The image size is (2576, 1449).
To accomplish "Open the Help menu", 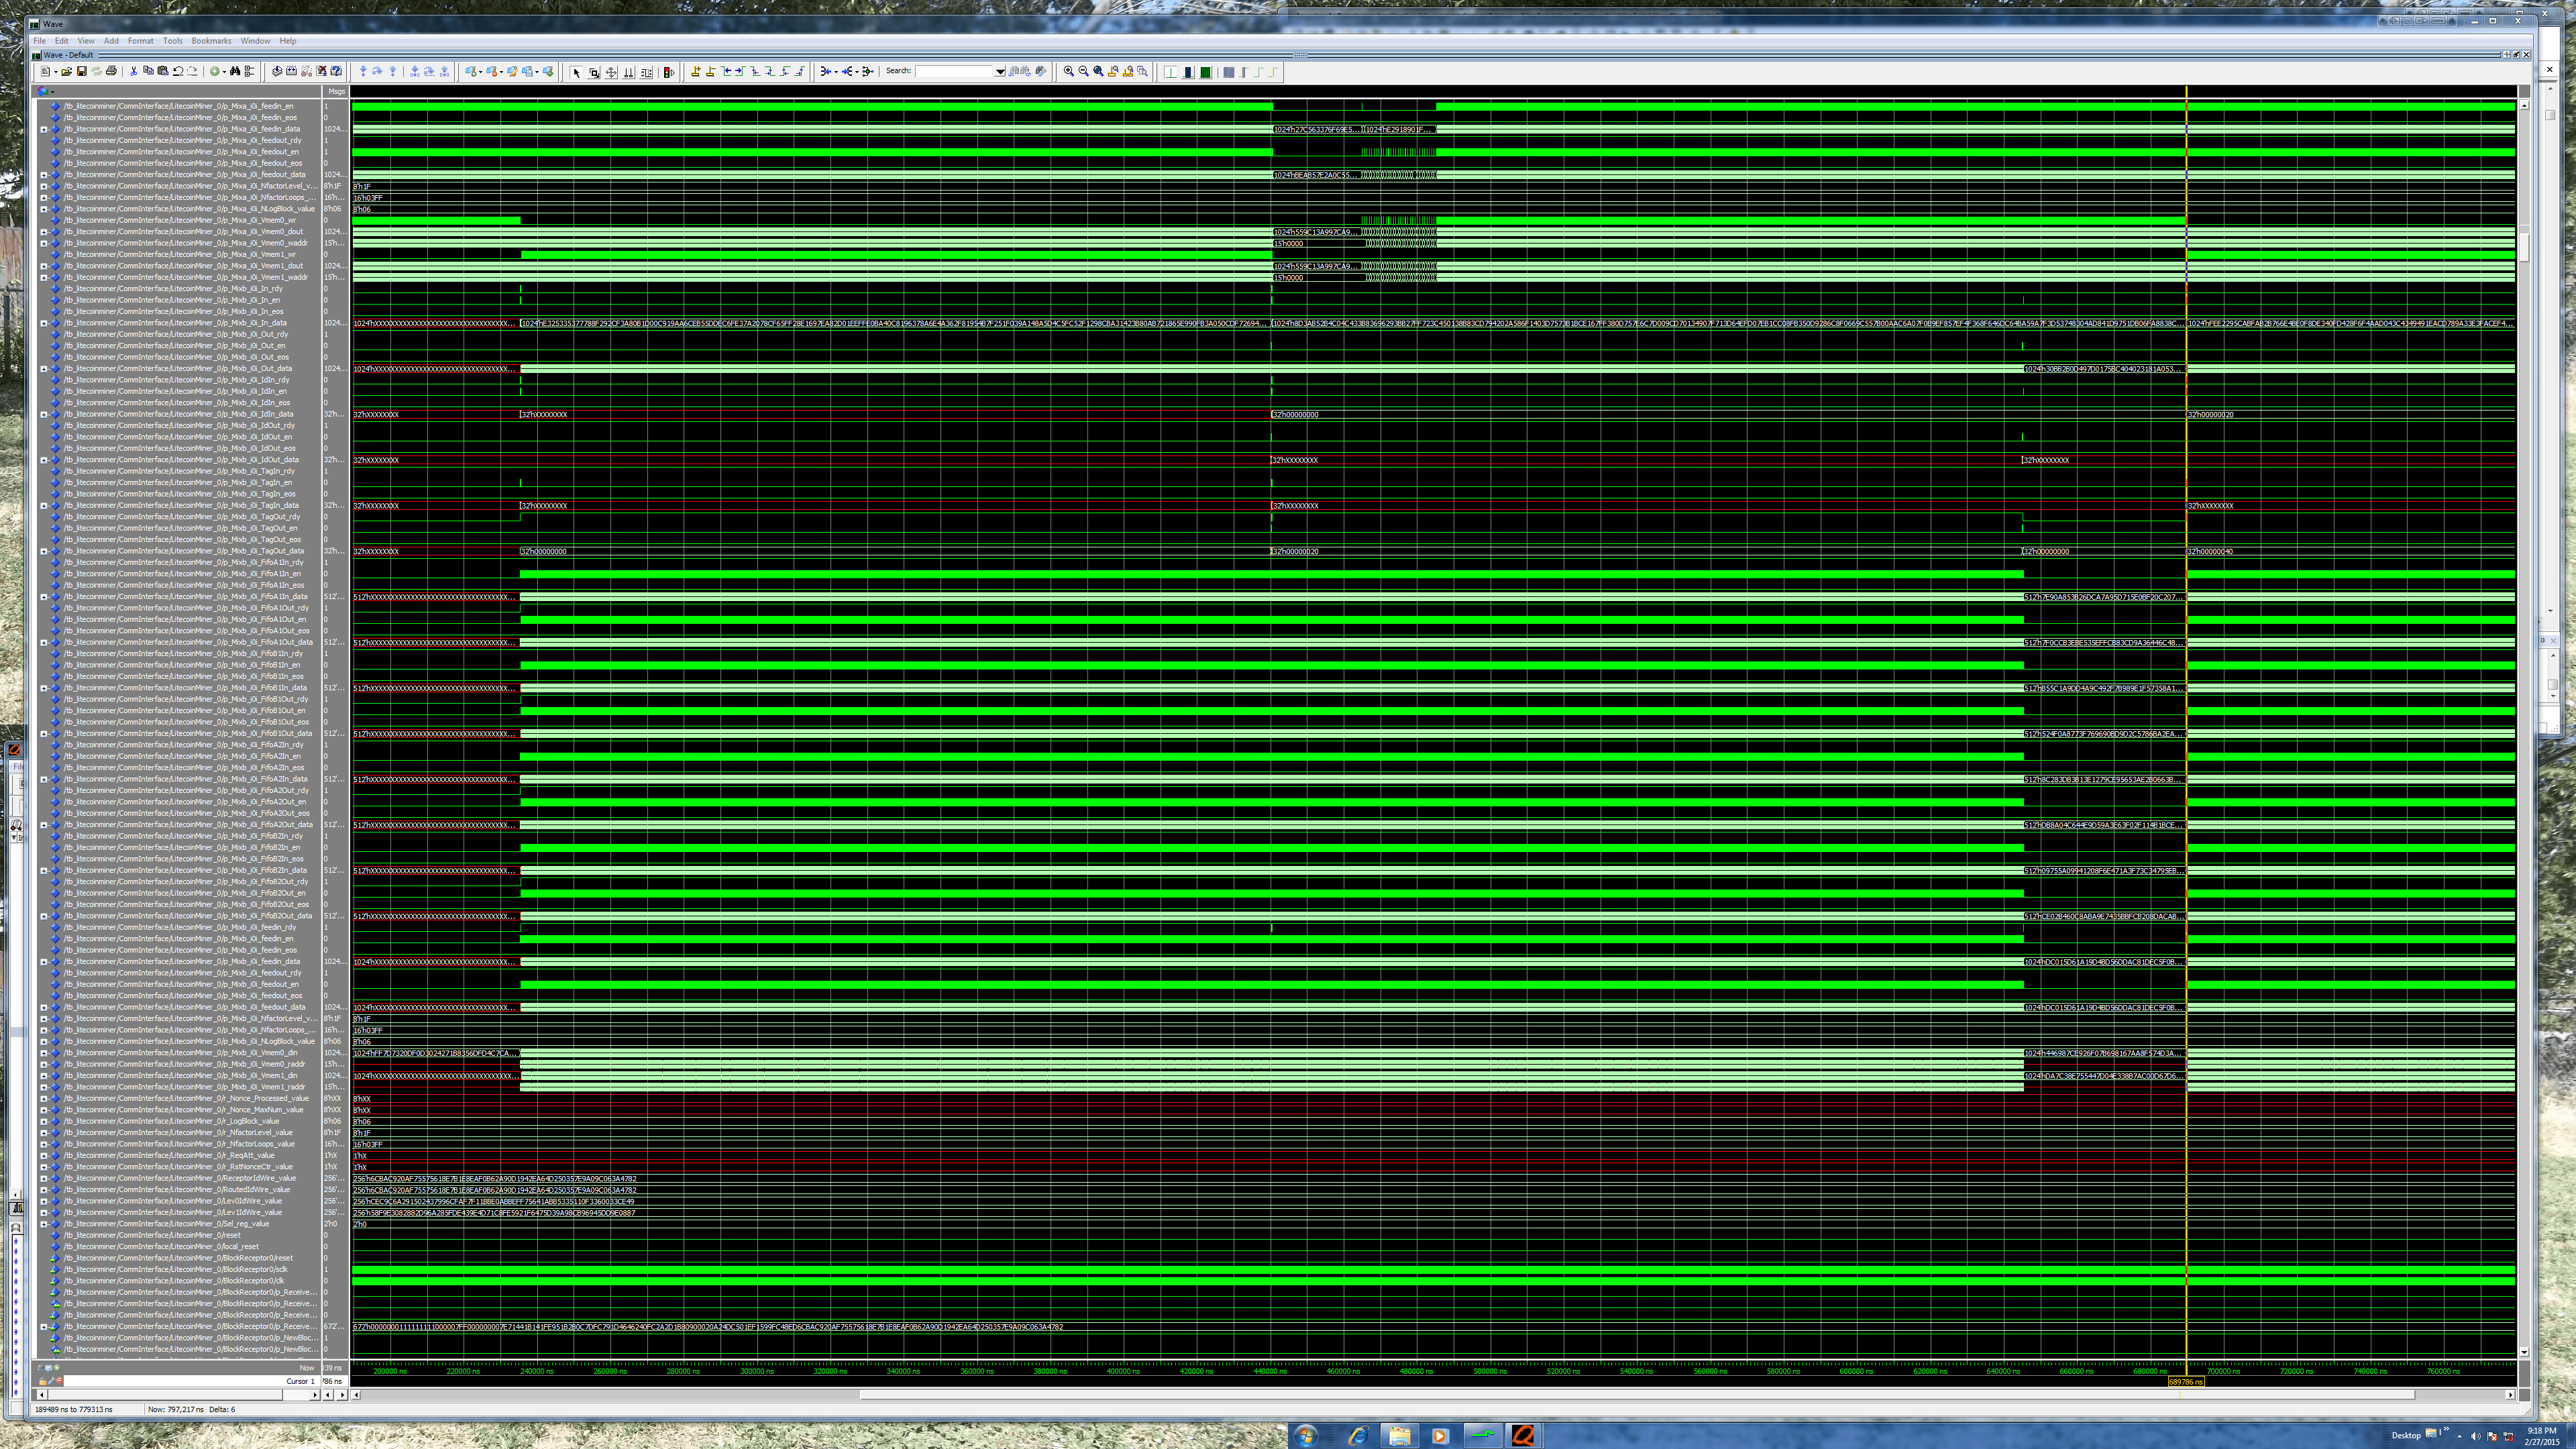I will (288, 41).
